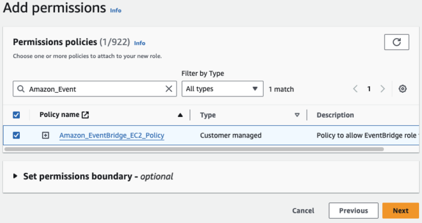
Task: Click the 1 match result count
Action: point(282,89)
